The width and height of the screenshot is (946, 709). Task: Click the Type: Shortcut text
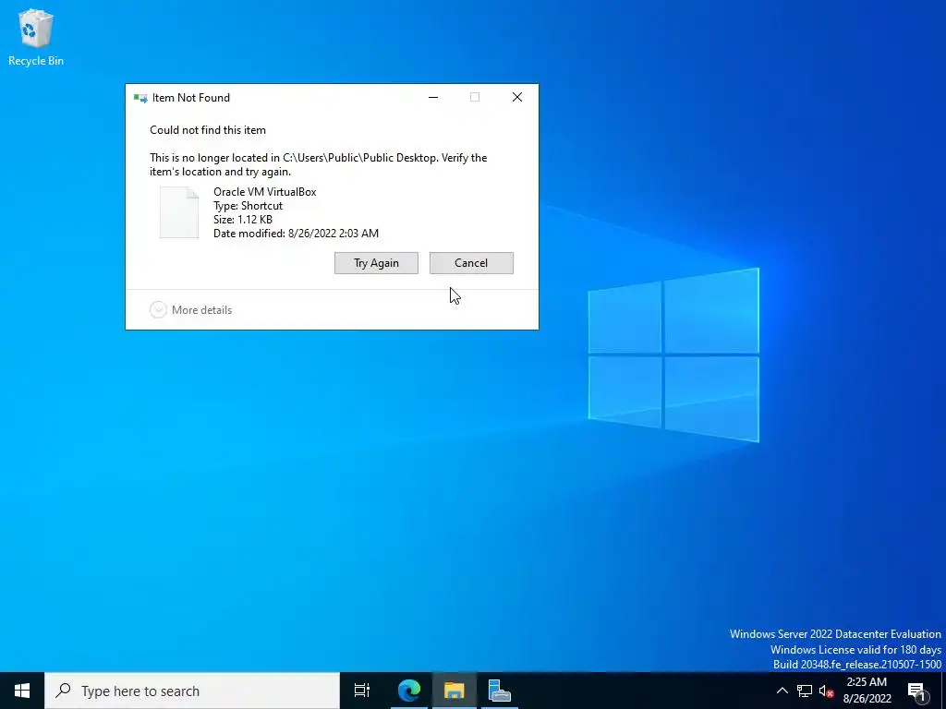[248, 206]
